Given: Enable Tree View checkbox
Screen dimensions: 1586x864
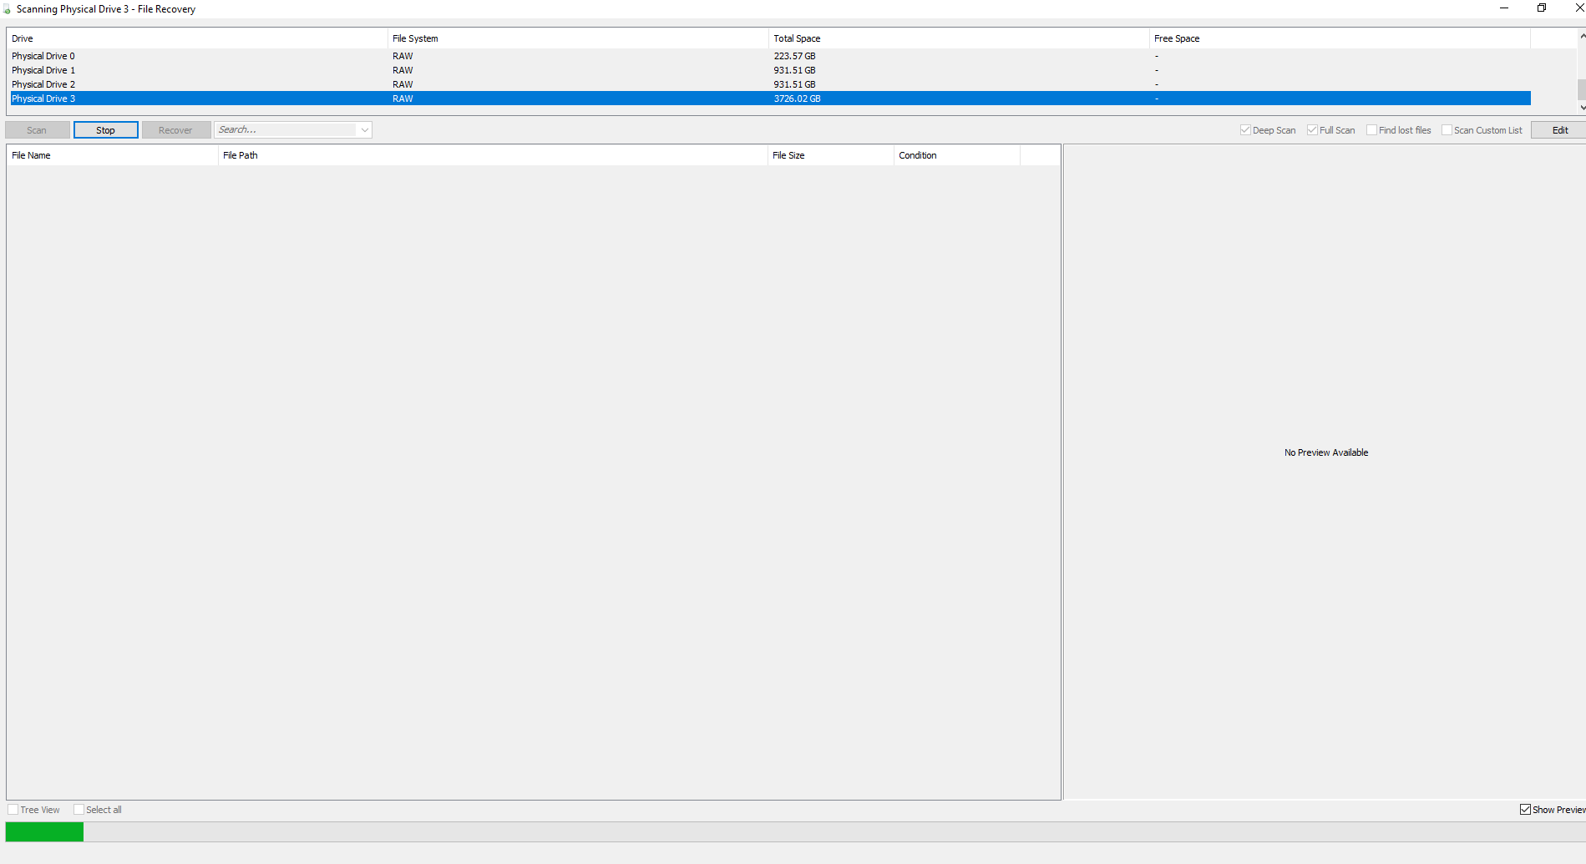Looking at the screenshot, I should pyautogui.click(x=13, y=810).
